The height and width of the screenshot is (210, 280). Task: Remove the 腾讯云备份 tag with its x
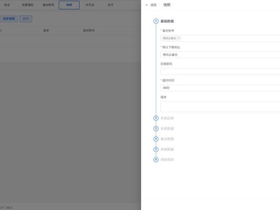click(178, 38)
